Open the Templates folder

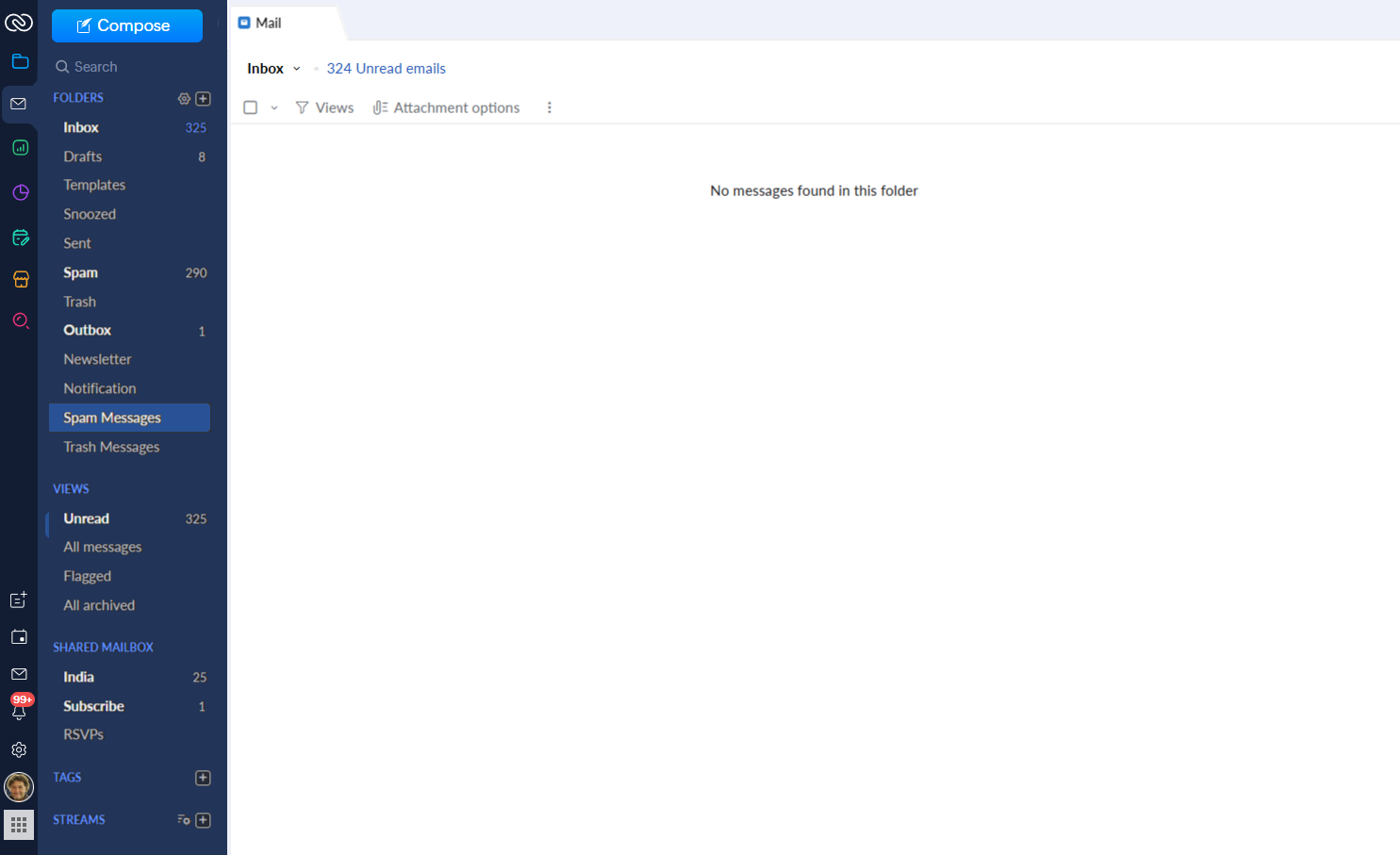click(x=130, y=185)
